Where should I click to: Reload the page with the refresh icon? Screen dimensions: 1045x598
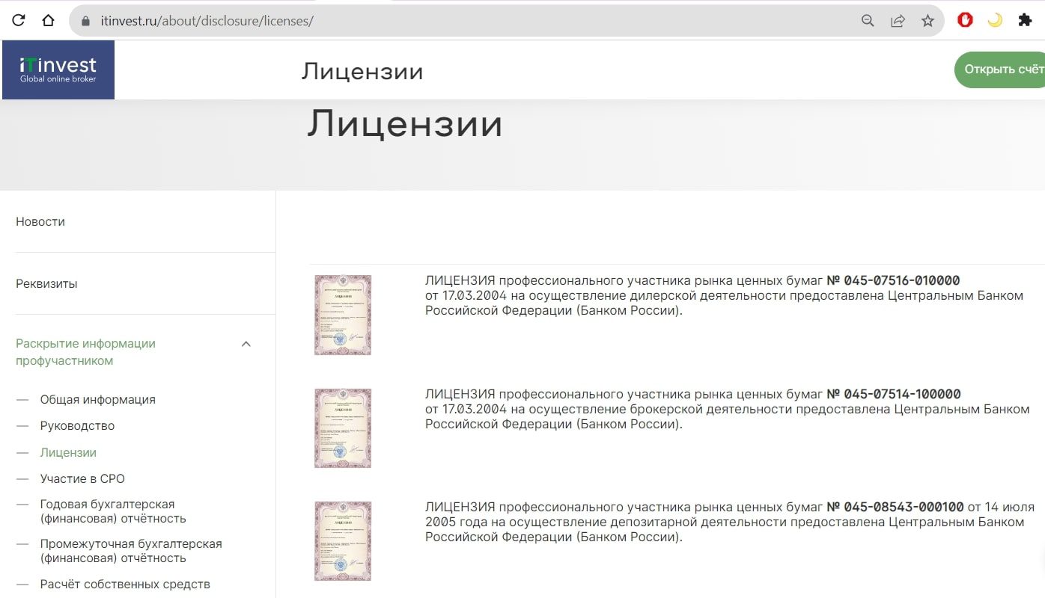coord(19,21)
